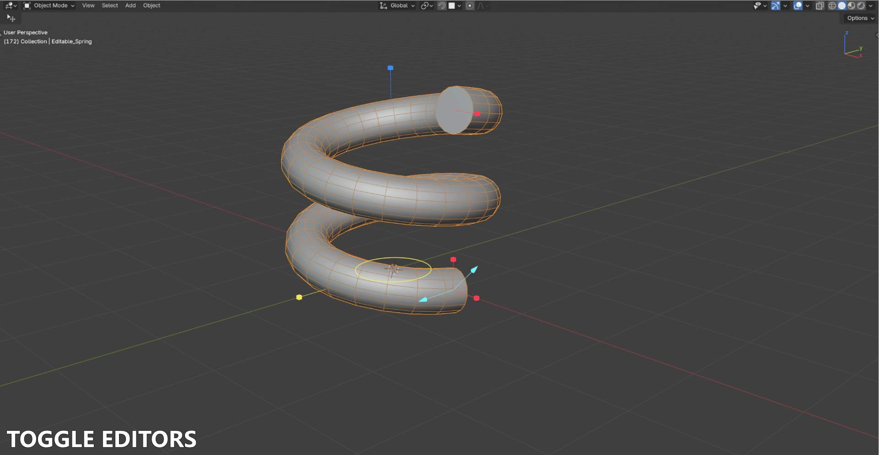Open the Global transform orientation dropdown
879x455 pixels.
(x=397, y=5)
